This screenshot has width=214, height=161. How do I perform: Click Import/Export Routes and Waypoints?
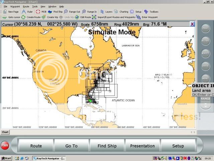[94, 17]
